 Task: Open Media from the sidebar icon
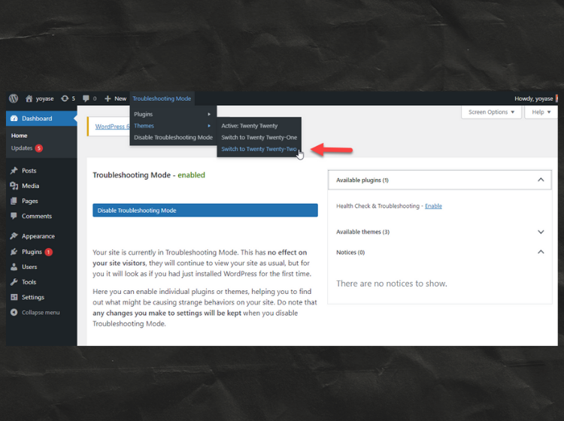tap(14, 186)
